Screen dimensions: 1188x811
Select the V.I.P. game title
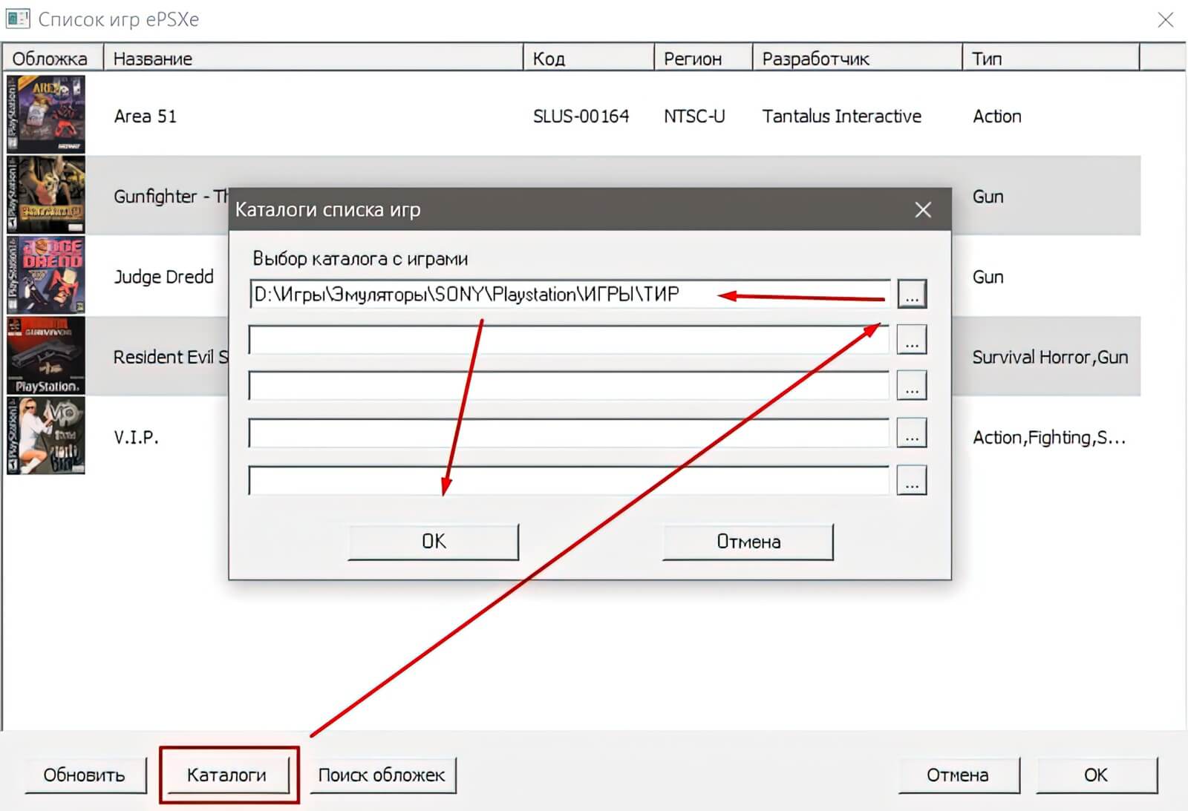(x=136, y=437)
